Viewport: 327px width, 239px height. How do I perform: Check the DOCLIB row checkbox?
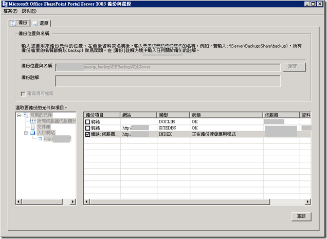click(87, 122)
